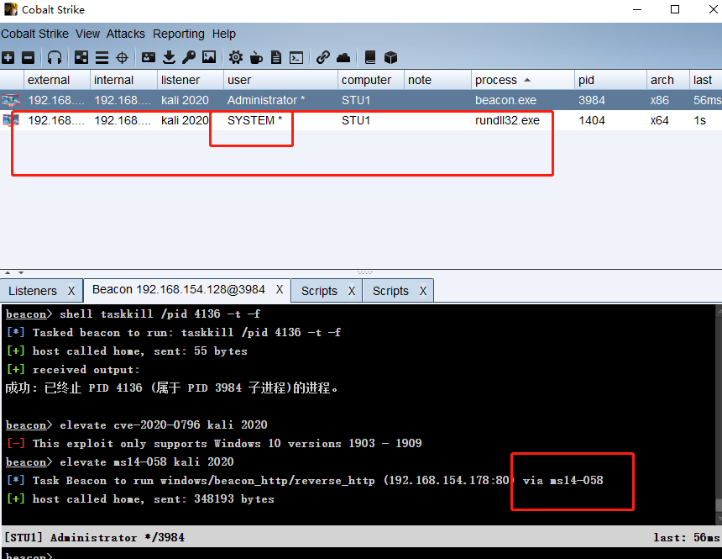Open Keystrokes key icon
The image size is (722, 559).
[189, 58]
